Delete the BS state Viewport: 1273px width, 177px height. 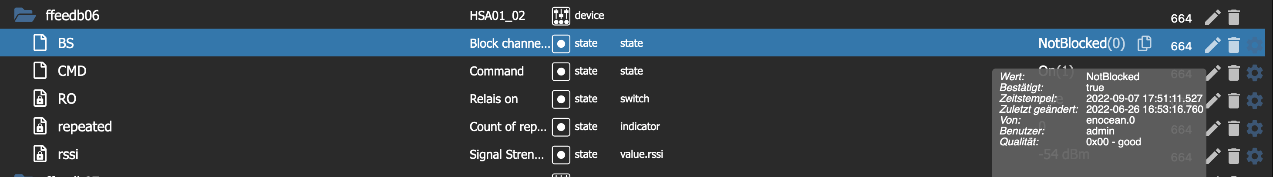click(1233, 46)
